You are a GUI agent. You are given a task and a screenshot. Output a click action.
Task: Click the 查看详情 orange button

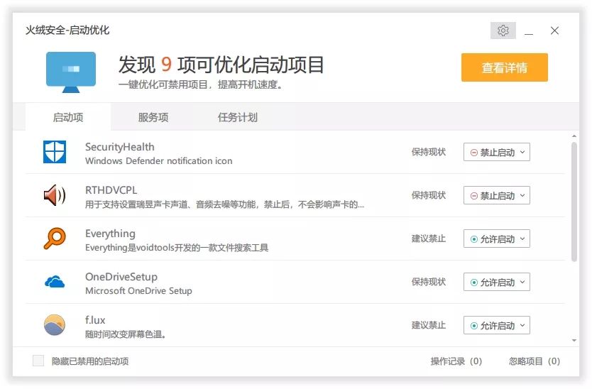(505, 67)
